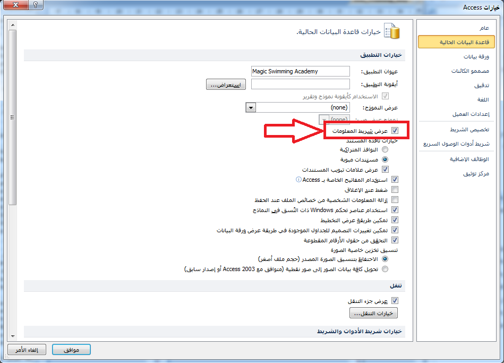Open the "عرض النموذج" dropdown arrow
The width and height of the screenshot is (504, 363).
click(x=251, y=107)
